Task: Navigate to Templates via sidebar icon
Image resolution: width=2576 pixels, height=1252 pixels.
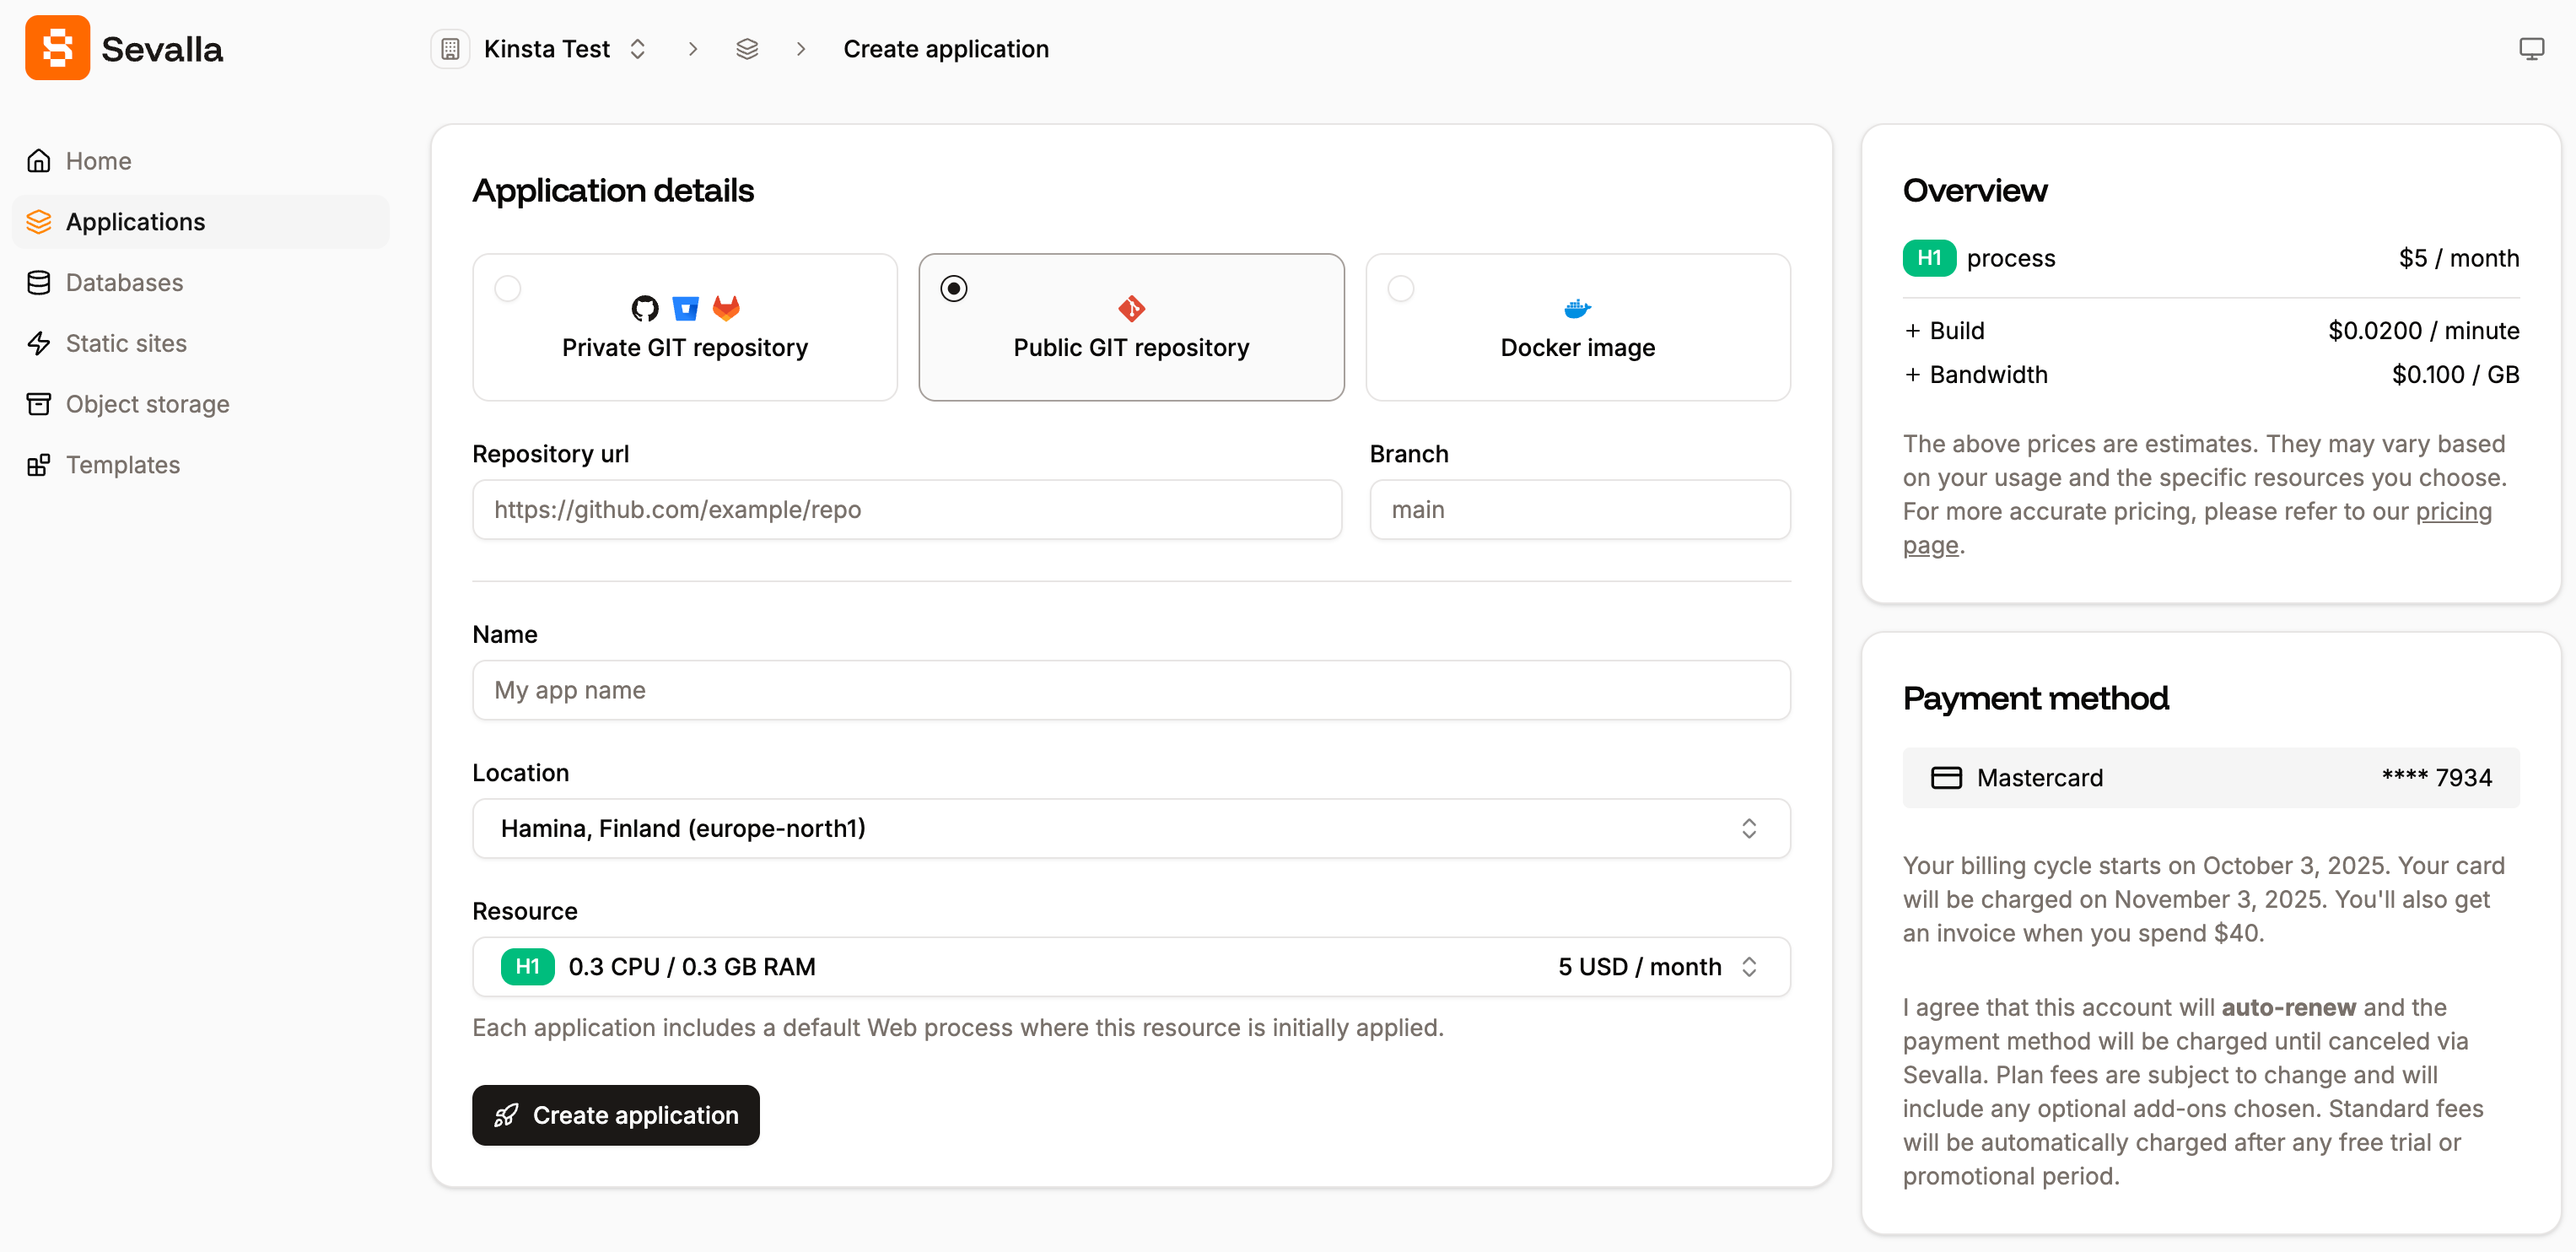Action: 39,464
